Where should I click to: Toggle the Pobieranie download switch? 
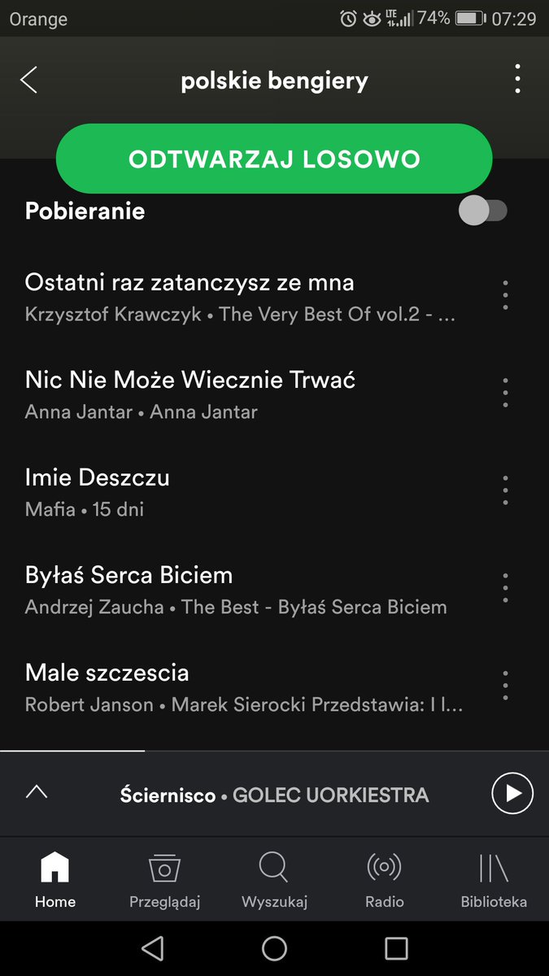(x=483, y=211)
